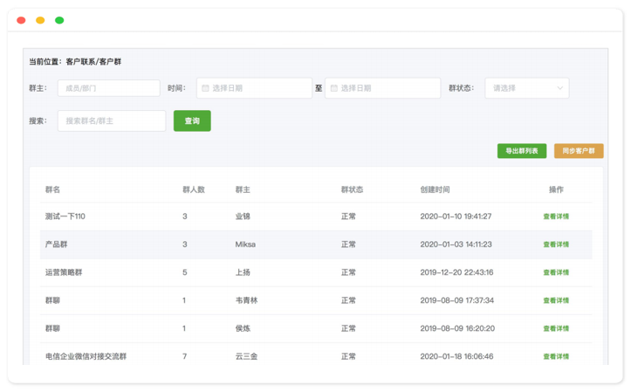The height and width of the screenshot is (392, 631).
Task: Click the 创建时间 column header
Action: click(x=436, y=189)
